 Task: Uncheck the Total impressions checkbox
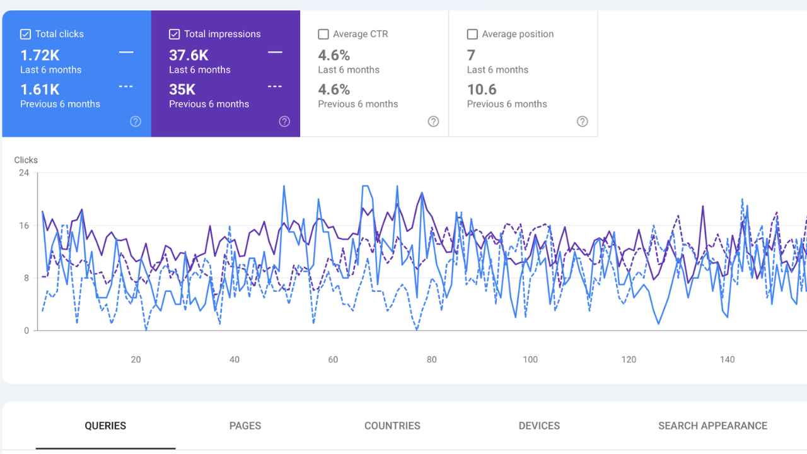(174, 34)
